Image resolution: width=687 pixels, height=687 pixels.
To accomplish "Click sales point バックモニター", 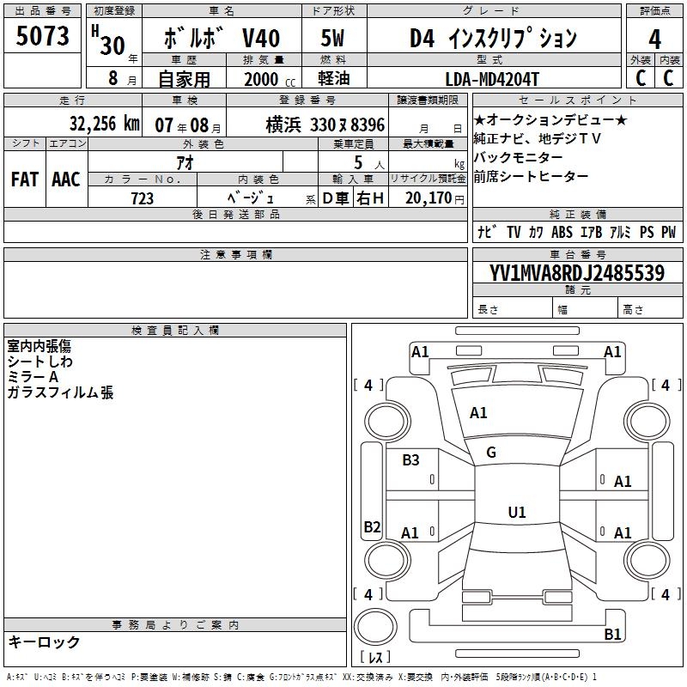I will [x=518, y=157].
